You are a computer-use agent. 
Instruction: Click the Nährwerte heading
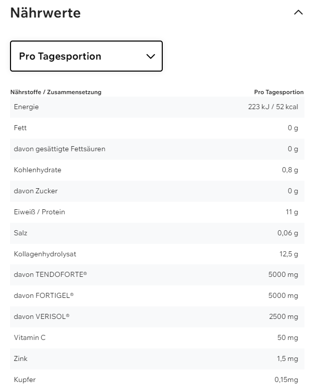(x=46, y=13)
